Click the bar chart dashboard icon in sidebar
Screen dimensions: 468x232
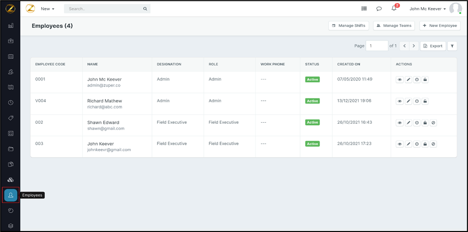click(x=10, y=26)
